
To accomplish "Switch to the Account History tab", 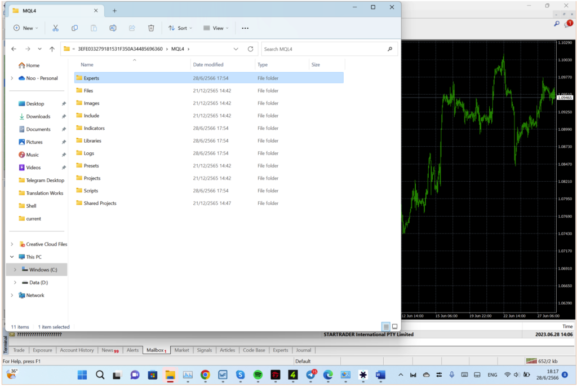I will pyautogui.click(x=77, y=350).
